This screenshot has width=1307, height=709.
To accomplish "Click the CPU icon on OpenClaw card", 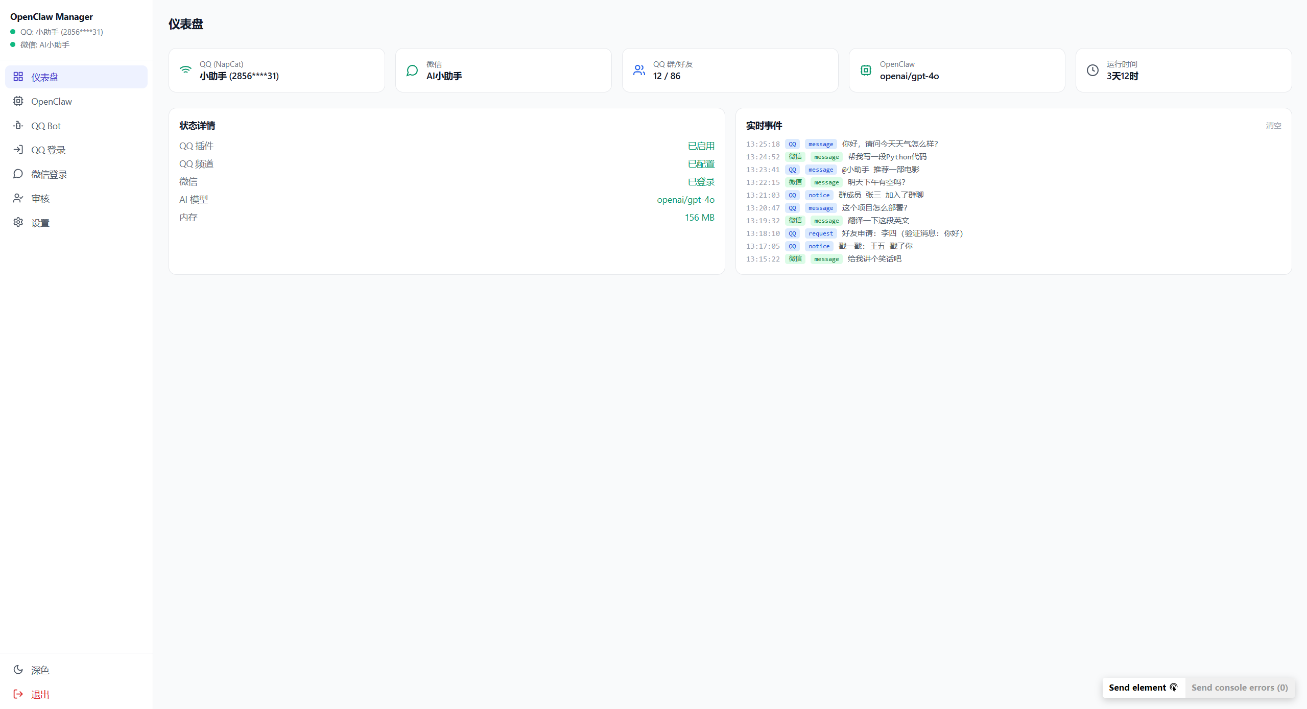I will pyautogui.click(x=866, y=70).
